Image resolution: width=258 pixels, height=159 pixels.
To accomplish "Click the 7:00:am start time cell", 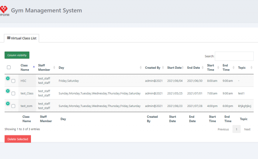I will coord(212,93).
